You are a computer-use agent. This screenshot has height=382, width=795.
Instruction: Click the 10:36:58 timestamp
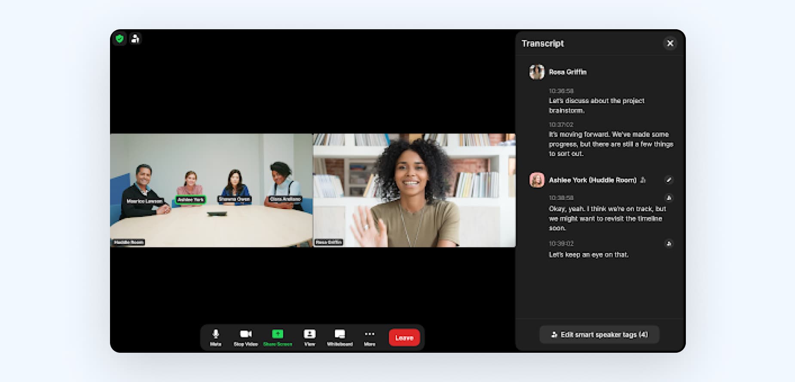coord(561,91)
